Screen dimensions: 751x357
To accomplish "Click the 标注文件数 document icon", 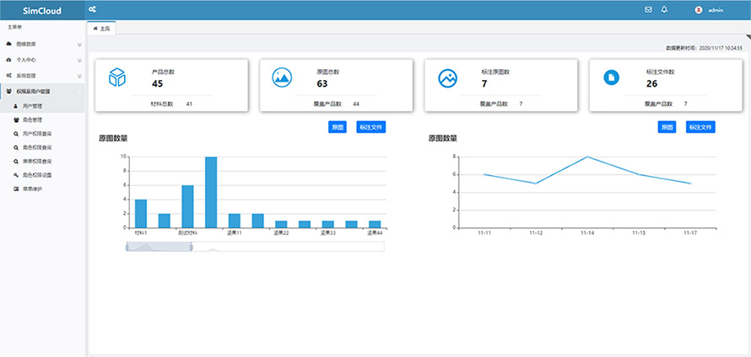I will coord(611,77).
